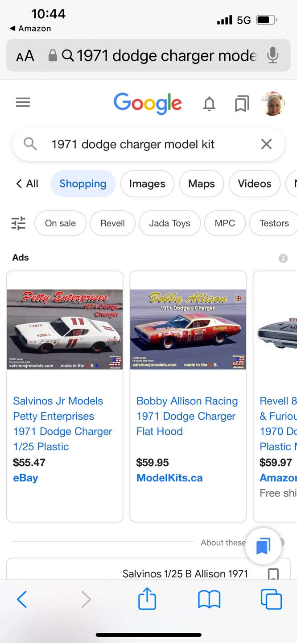The height and width of the screenshot is (643, 297).
Task: Open Bobby Allison Racing 1971 Charger link
Action: (x=187, y=416)
